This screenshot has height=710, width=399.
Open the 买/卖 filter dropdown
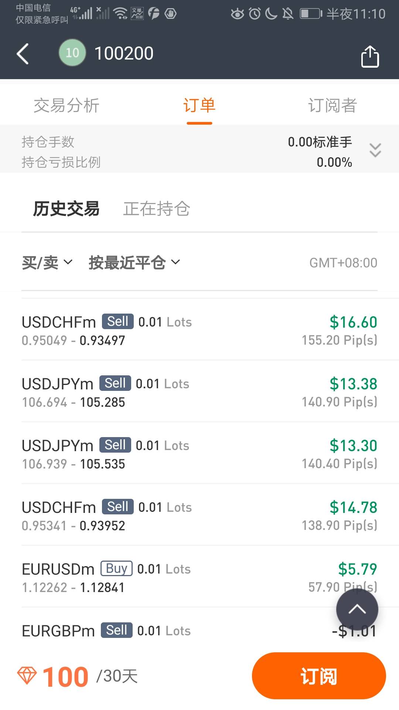(47, 263)
